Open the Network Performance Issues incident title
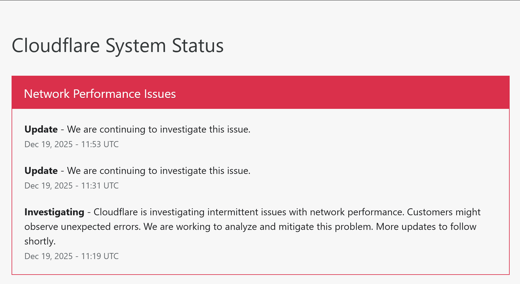520x284 pixels. 100,94
